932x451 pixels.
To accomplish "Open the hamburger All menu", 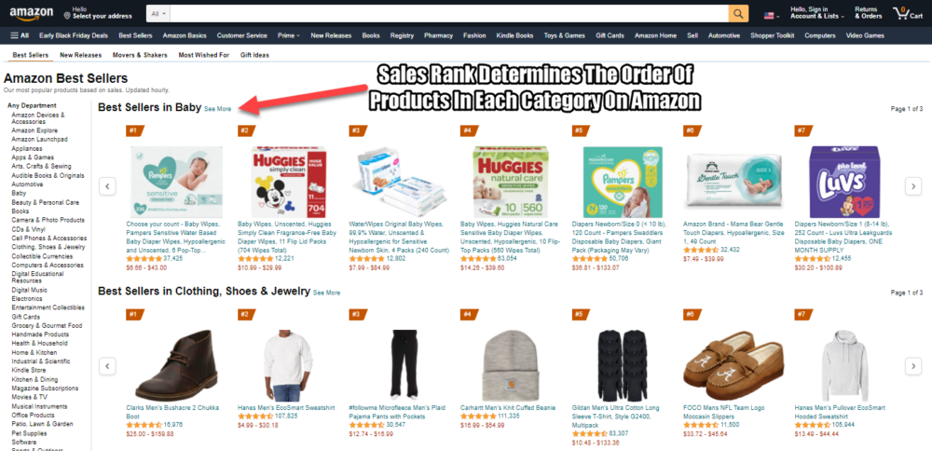I will pos(20,35).
